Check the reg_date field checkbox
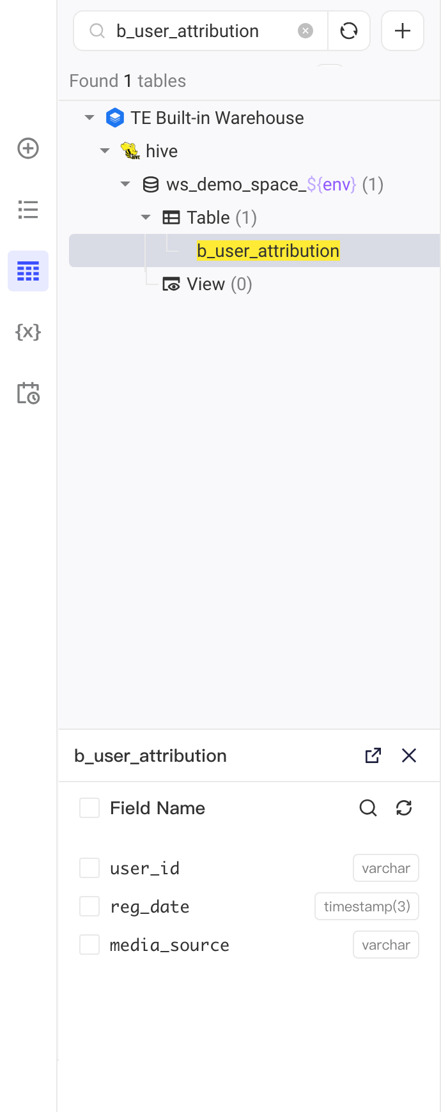 coord(89,906)
